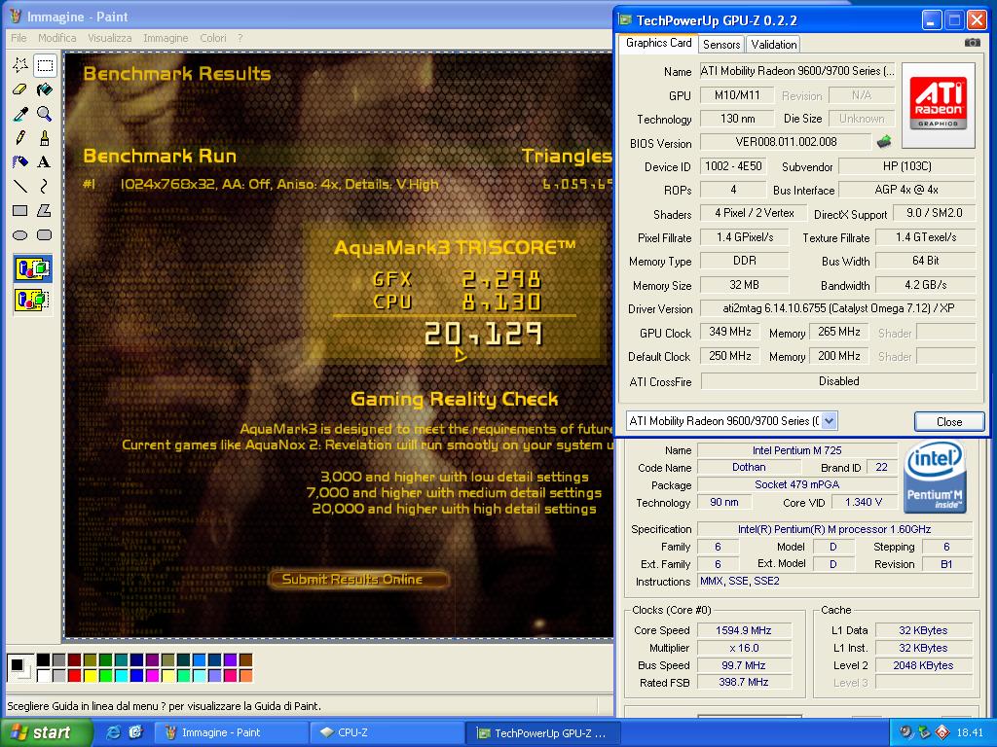This screenshot has height=747, width=997.
Task: Switch to the Validation tab in GPU-Z
Action: [773, 45]
